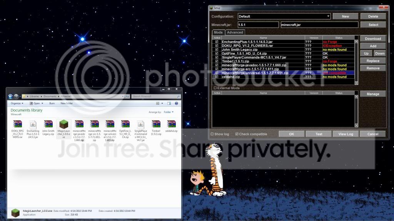This screenshot has height=221, width=394.
Task: Open the Arrange by Folder dropdown
Action: point(169,112)
